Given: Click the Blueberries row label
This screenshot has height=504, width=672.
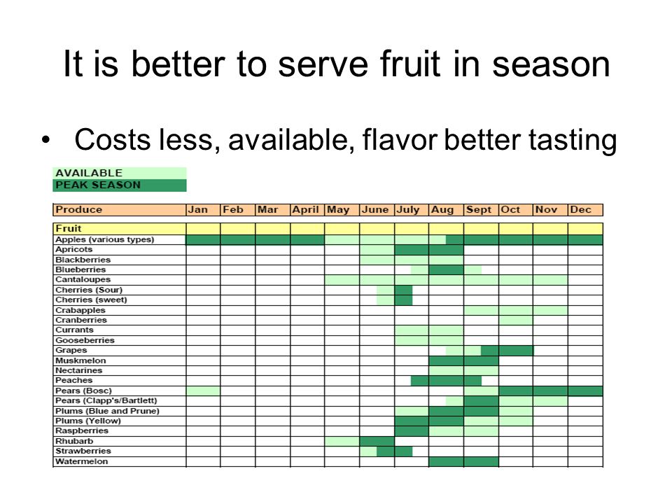Looking at the screenshot, I should (x=120, y=269).
